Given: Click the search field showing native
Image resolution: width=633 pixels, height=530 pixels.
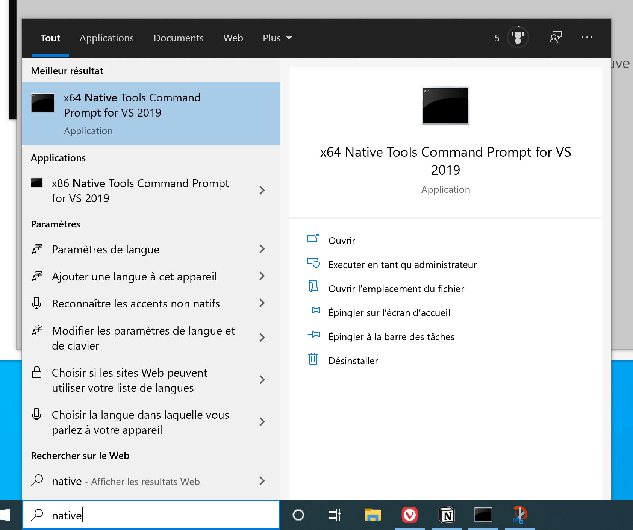Looking at the screenshot, I should tap(150, 515).
